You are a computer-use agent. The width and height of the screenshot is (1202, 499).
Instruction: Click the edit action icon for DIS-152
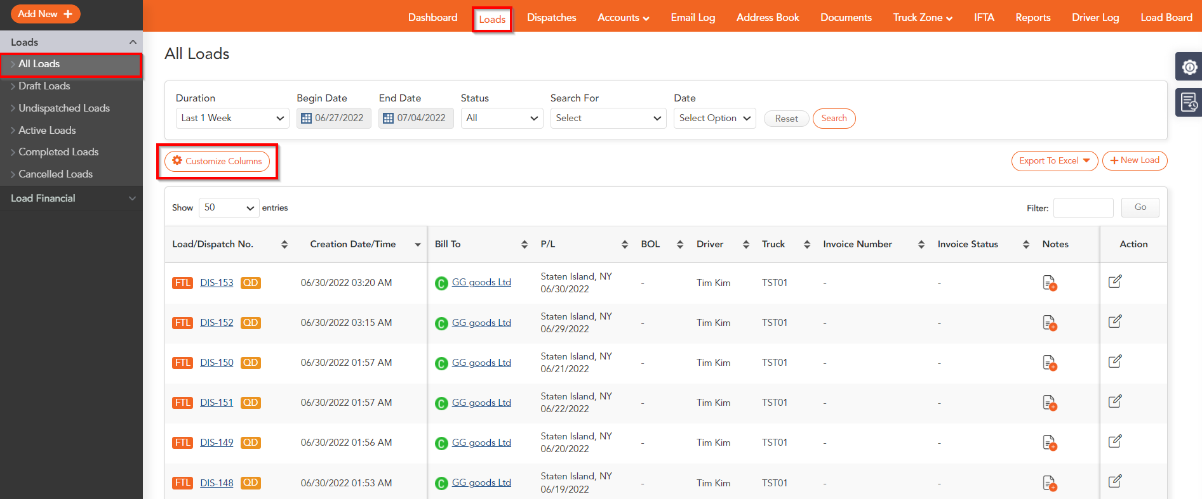point(1115,321)
